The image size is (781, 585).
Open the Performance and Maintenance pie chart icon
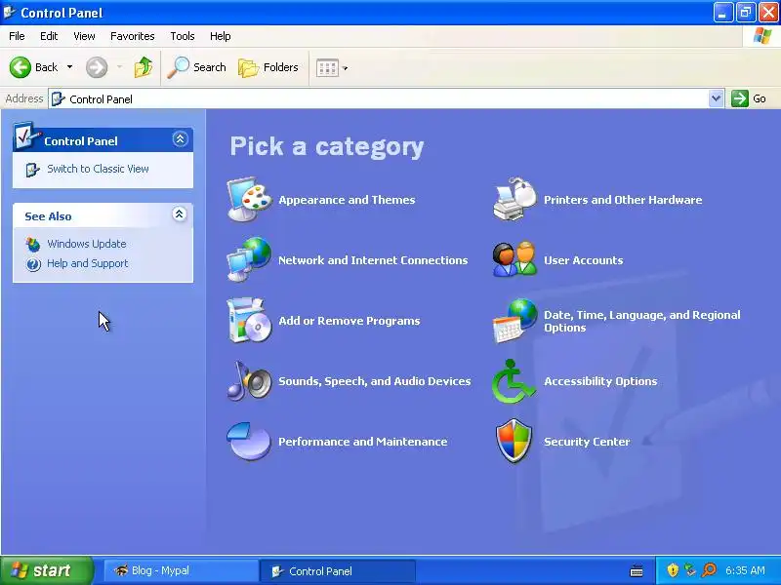click(249, 442)
